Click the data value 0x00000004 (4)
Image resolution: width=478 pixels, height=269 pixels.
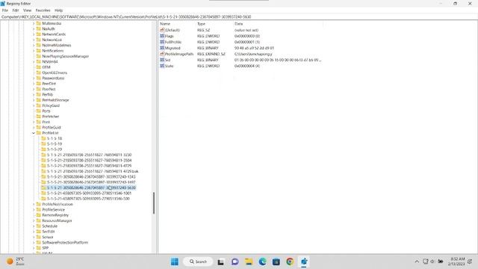pyautogui.click(x=247, y=66)
